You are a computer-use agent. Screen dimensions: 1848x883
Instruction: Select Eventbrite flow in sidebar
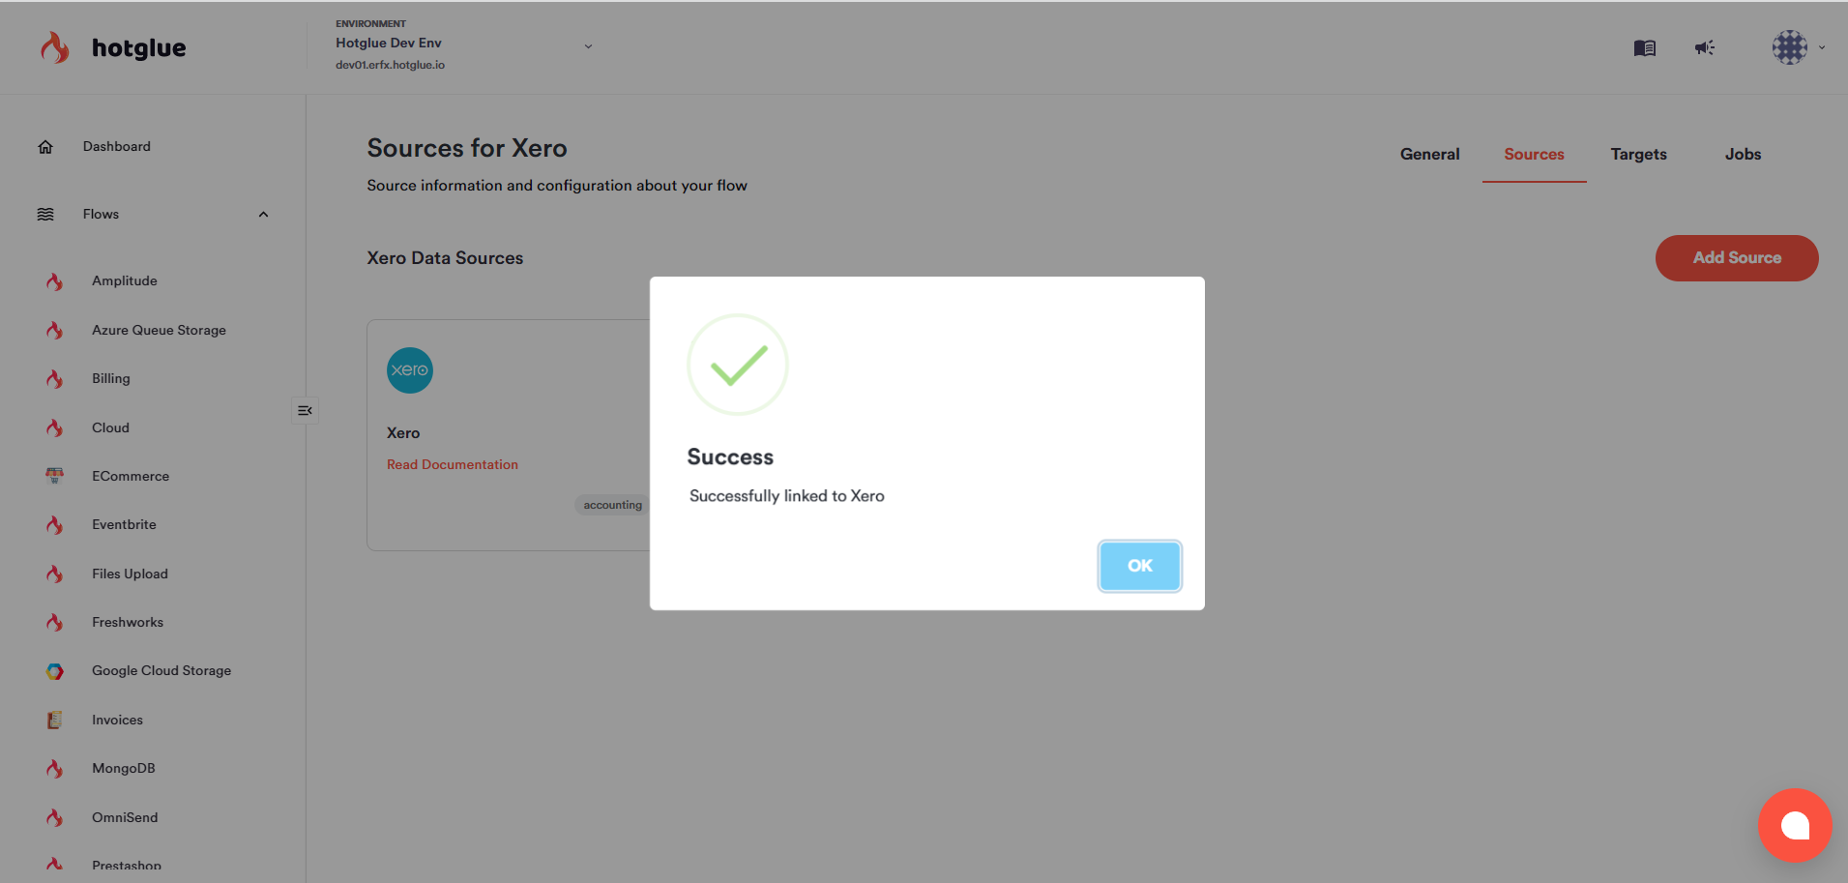(x=124, y=525)
